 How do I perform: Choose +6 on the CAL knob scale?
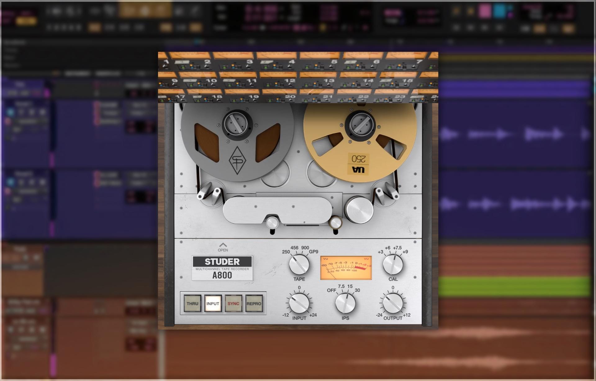[x=387, y=248]
